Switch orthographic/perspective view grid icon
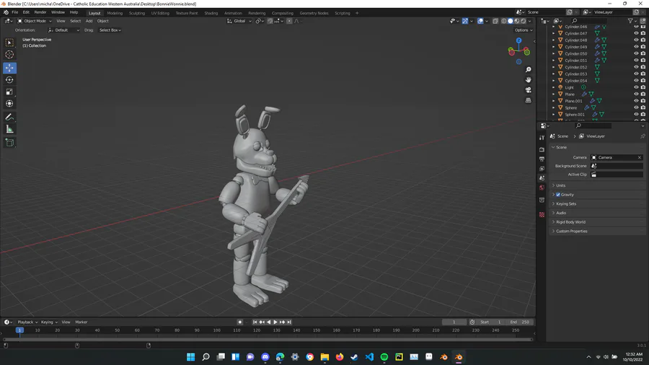Screen dimensions: 649x365 pos(528,100)
